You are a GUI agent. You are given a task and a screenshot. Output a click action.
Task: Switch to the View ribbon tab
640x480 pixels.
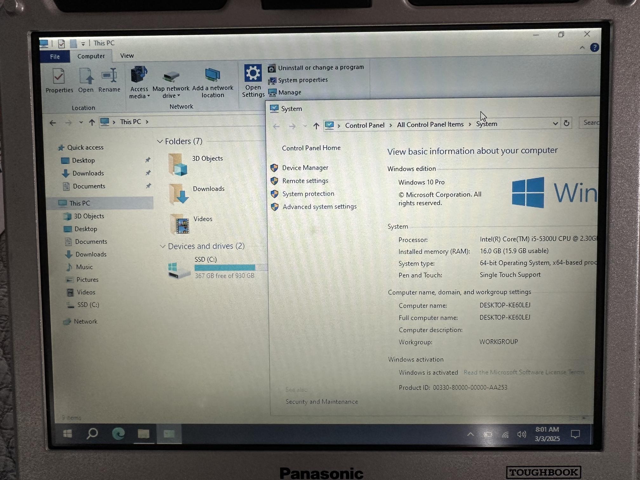click(x=127, y=56)
